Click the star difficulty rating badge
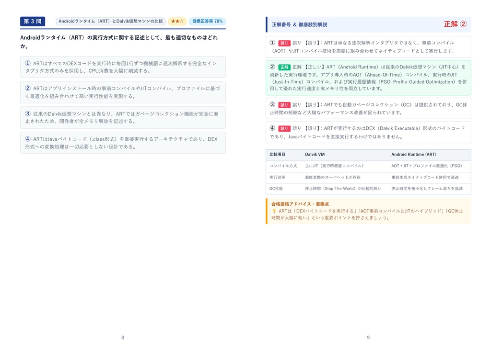 (x=177, y=21)
